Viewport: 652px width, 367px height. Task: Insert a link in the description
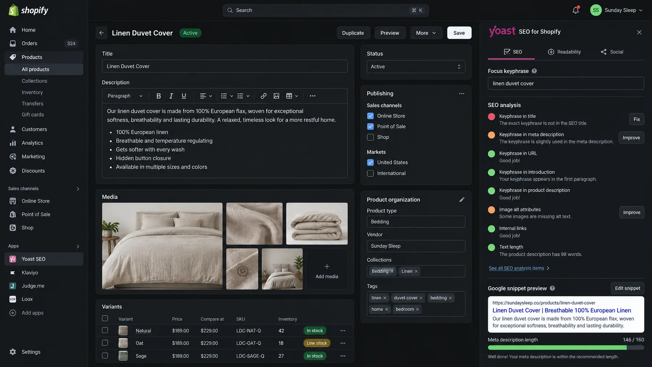(263, 96)
